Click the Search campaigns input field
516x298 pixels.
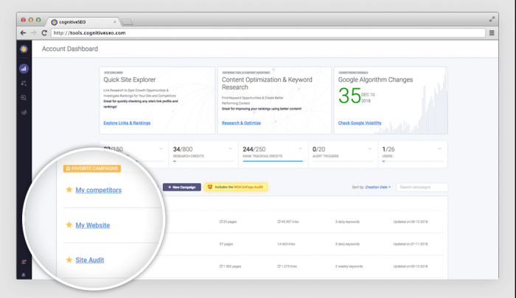(x=422, y=188)
